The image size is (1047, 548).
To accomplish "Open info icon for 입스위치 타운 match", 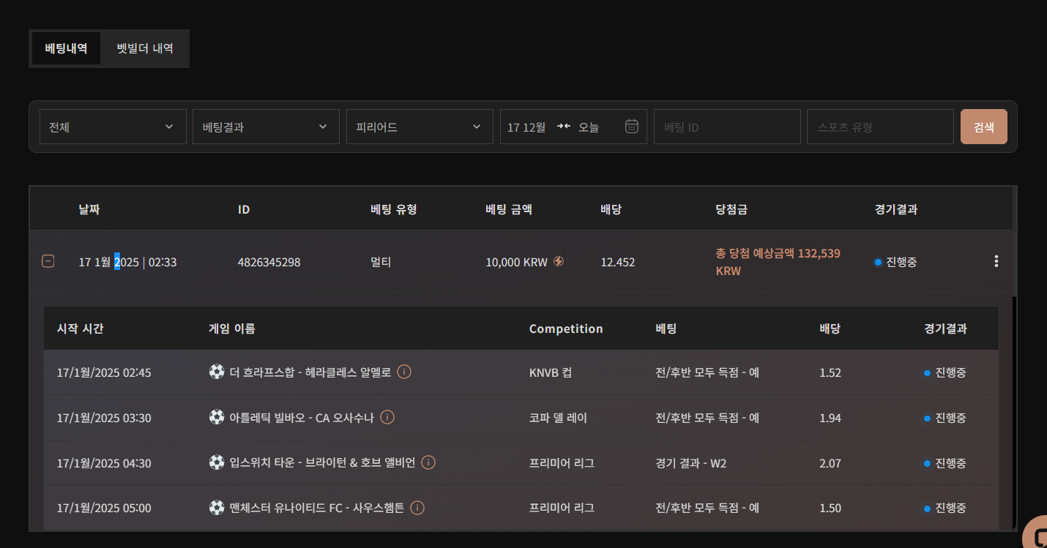I will 429,462.
